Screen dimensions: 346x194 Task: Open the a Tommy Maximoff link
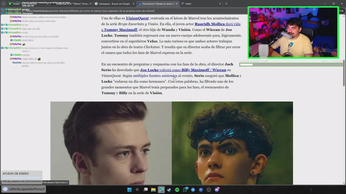click(119, 30)
